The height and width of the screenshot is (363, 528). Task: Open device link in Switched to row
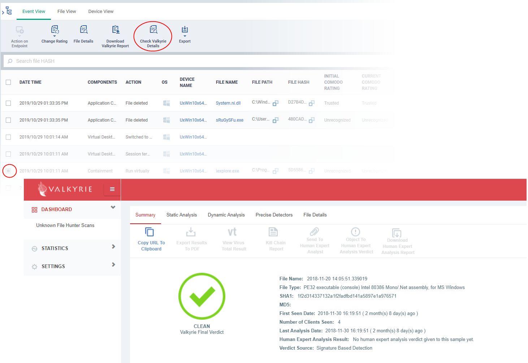(193, 137)
